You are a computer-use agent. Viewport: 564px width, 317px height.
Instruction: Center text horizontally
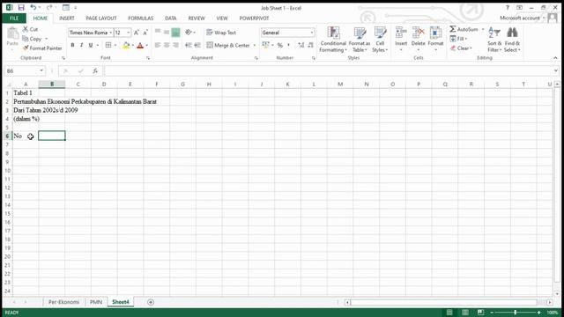167,45
